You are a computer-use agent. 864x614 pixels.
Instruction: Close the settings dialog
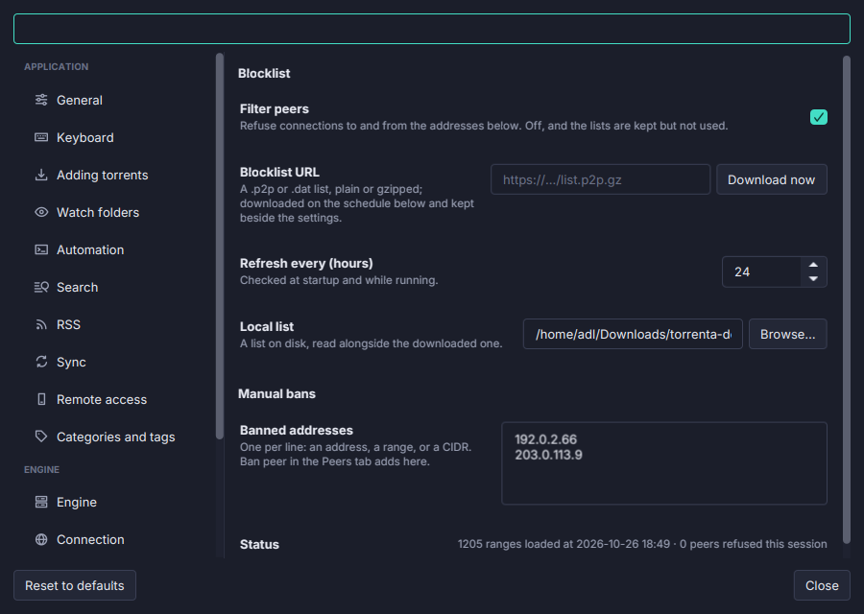point(822,585)
